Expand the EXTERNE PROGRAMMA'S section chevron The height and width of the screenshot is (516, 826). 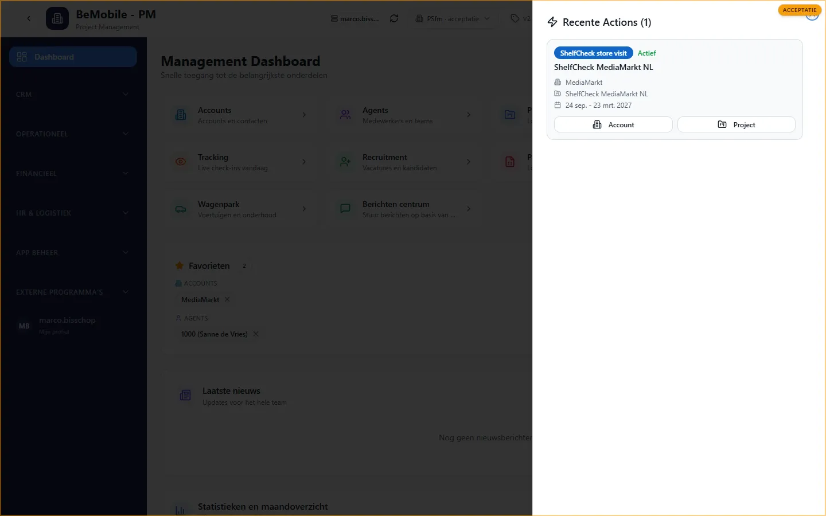tap(126, 292)
